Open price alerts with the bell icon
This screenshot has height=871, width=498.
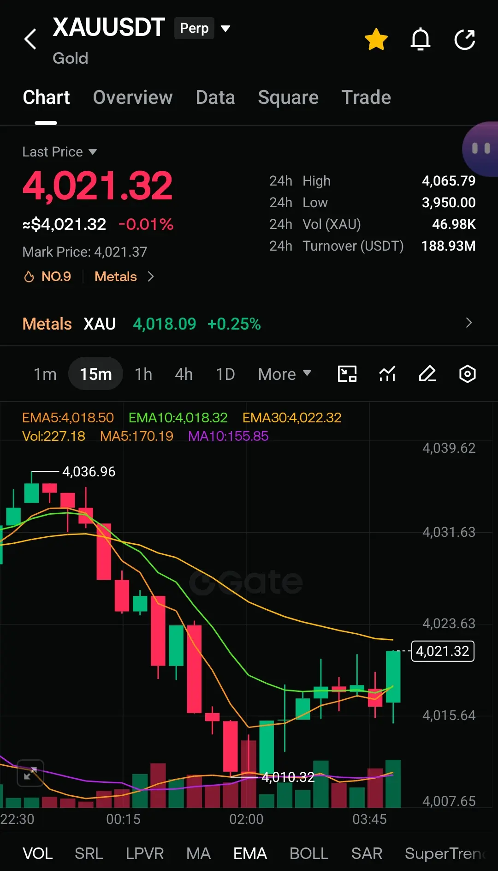tap(421, 39)
